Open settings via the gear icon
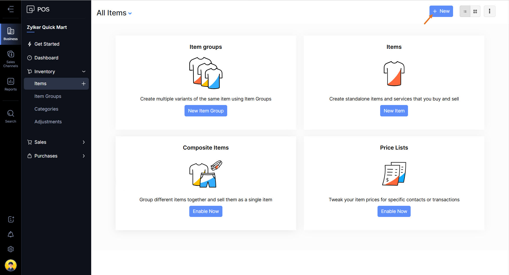Viewport: 509px width, 275px height. pos(11,249)
